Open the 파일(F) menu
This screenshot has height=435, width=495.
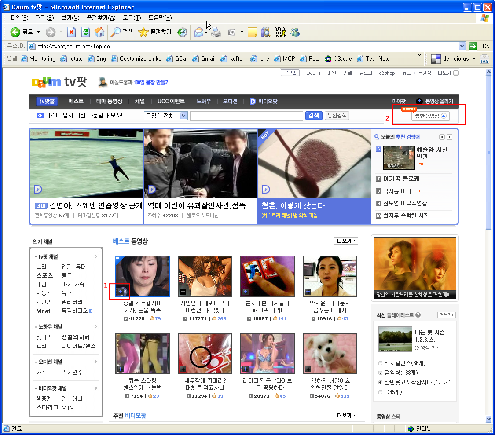(x=19, y=18)
